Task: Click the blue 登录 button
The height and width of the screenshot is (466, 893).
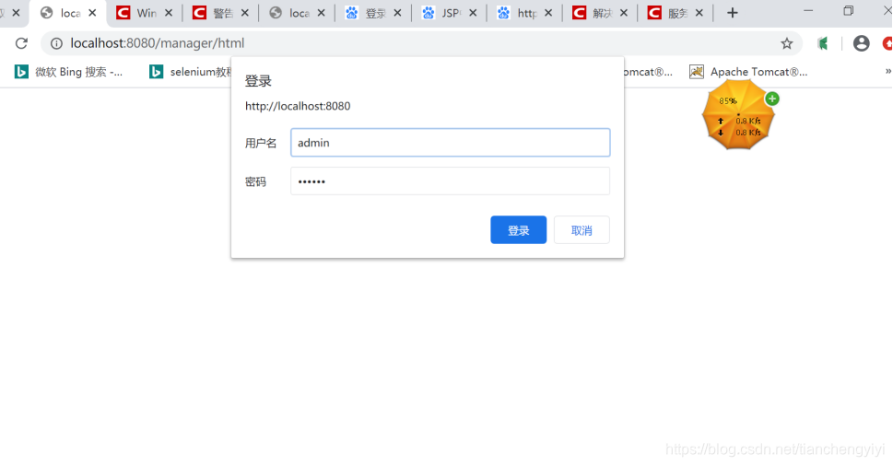Action: (x=518, y=230)
